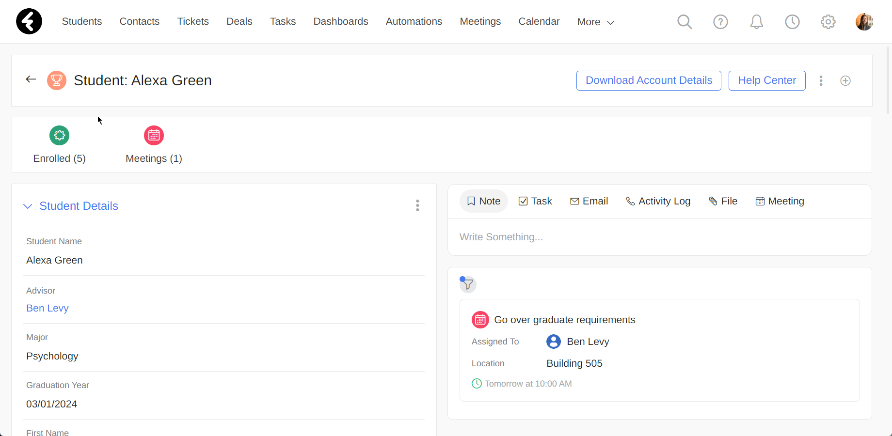Open the notifications bell icon

tap(756, 22)
